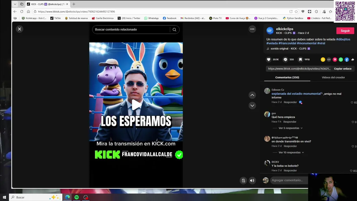Share to Facebook
Screen dimensions: 357x201
(347, 59)
